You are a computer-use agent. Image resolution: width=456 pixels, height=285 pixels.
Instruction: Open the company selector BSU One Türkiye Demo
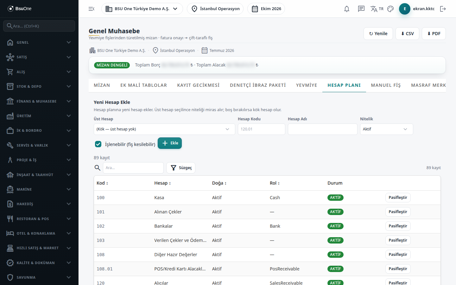coord(142,9)
